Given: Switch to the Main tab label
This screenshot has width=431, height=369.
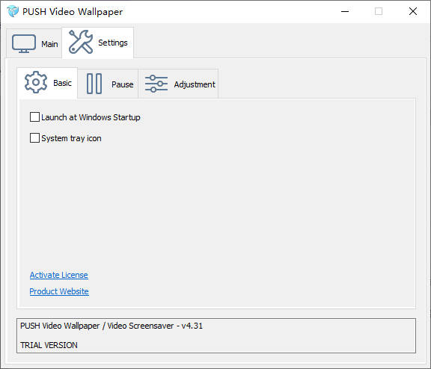Looking at the screenshot, I should (x=49, y=44).
